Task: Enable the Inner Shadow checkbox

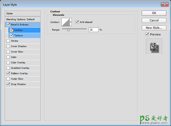Action: [x=8, y=46]
